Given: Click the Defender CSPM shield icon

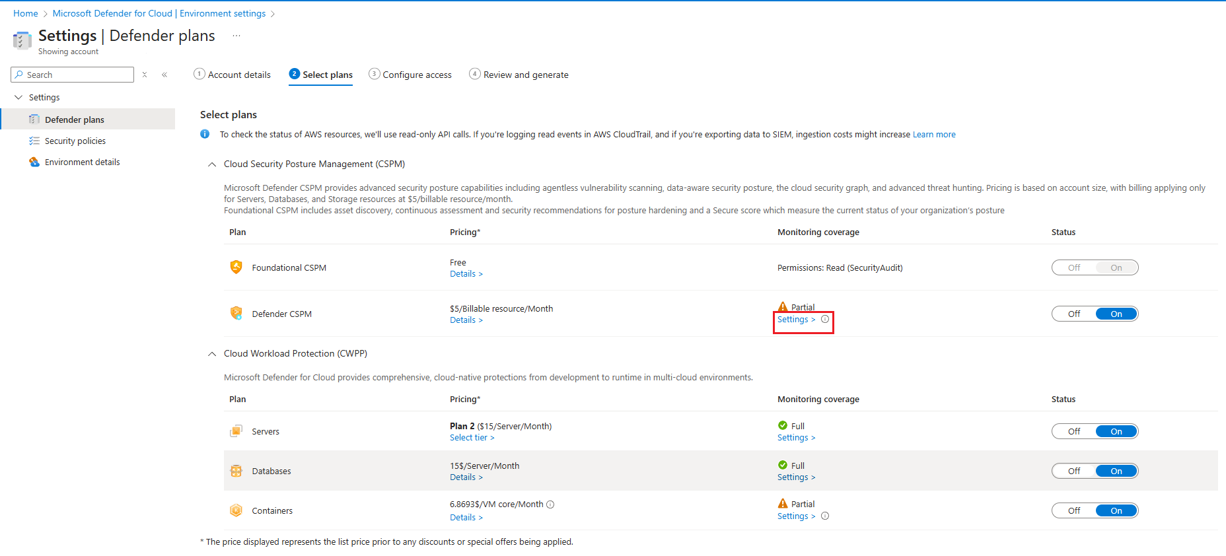Looking at the screenshot, I should [236, 313].
